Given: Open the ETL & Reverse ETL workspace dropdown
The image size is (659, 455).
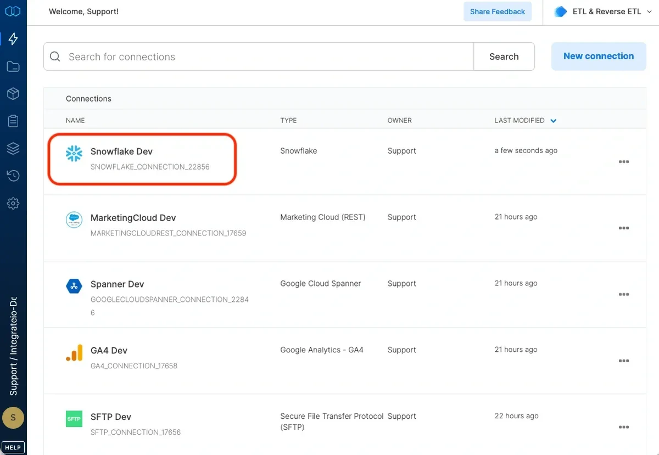Looking at the screenshot, I should point(601,11).
